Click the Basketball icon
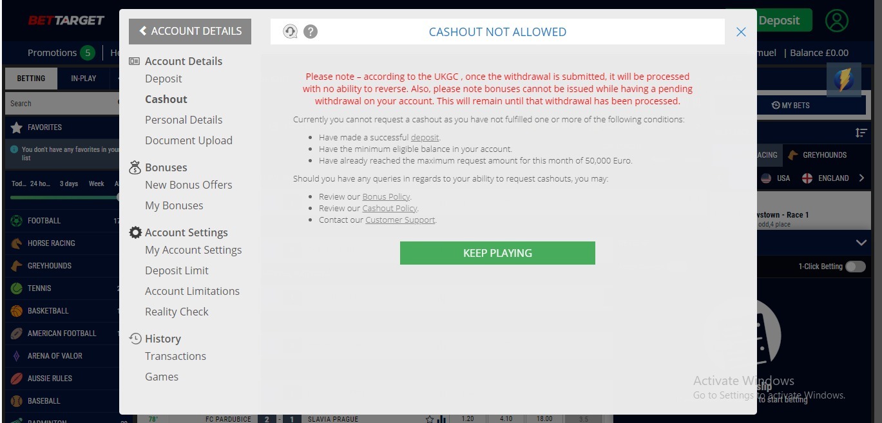 click(x=16, y=311)
